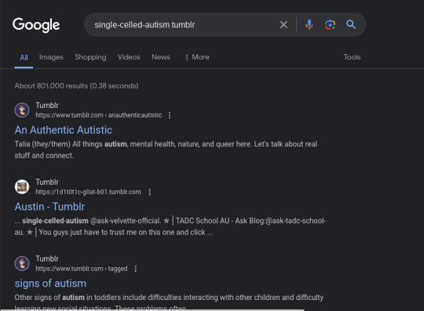Go to Google home via logo
The width and height of the screenshot is (424, 311).
coord(36,25)
